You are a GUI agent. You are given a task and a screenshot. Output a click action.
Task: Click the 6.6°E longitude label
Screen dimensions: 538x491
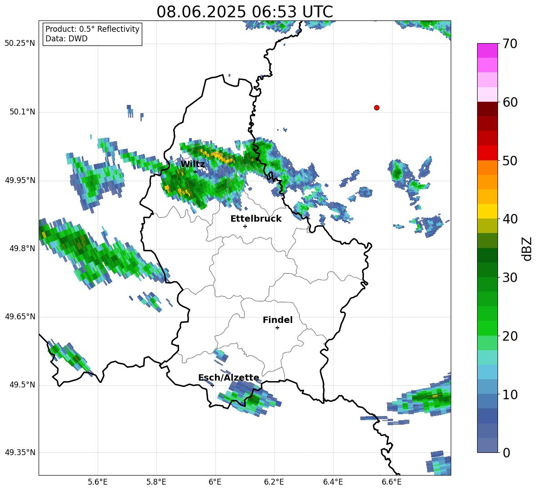[x=392, y=482]
